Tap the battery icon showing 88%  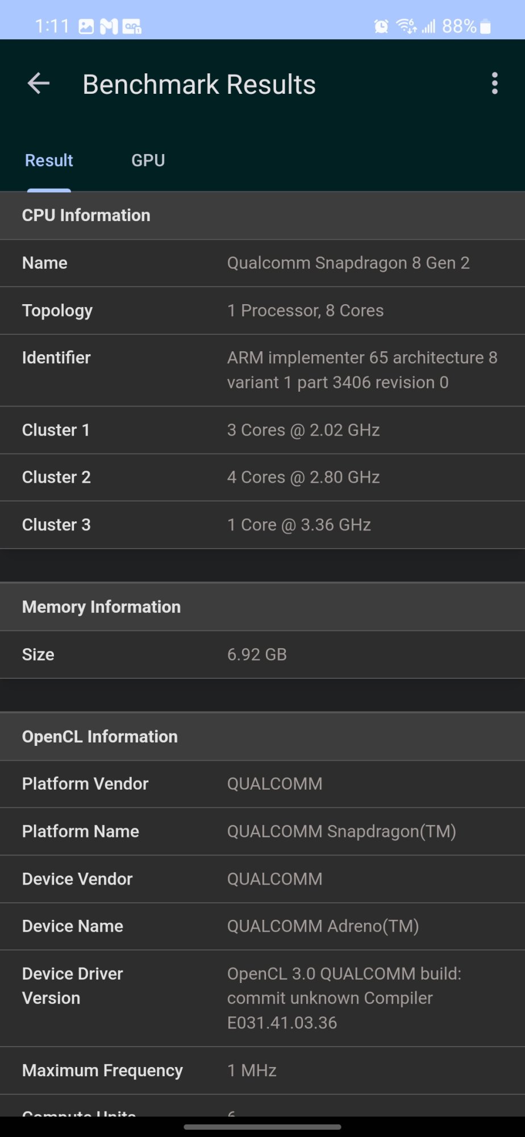pyautogui.click(x=485, y=26)
